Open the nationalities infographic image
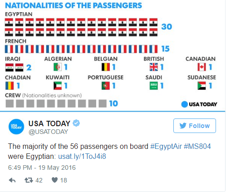Image resolution: width=226 pixels, height=192 pixels. [x=113, y=55]
